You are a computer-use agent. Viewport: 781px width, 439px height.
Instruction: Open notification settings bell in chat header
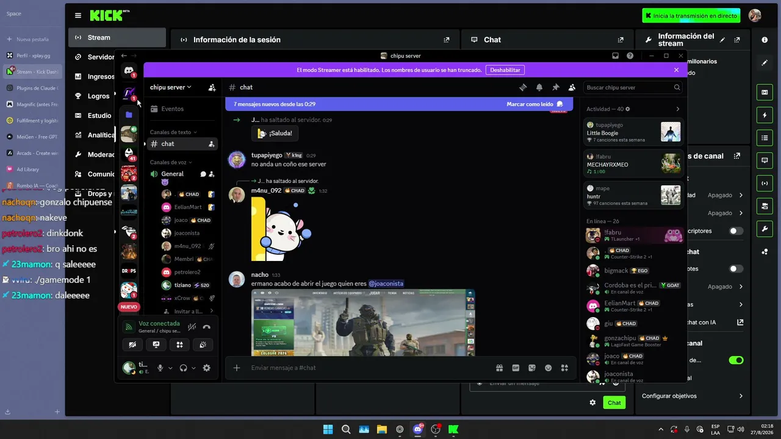(539, 87)
